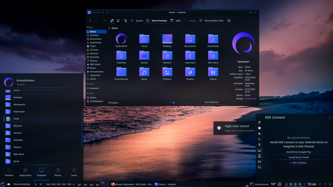Viewport: 333px width, 187px height.
Task: Toggle Split view in Dolphin
Action: click(176, 21)
